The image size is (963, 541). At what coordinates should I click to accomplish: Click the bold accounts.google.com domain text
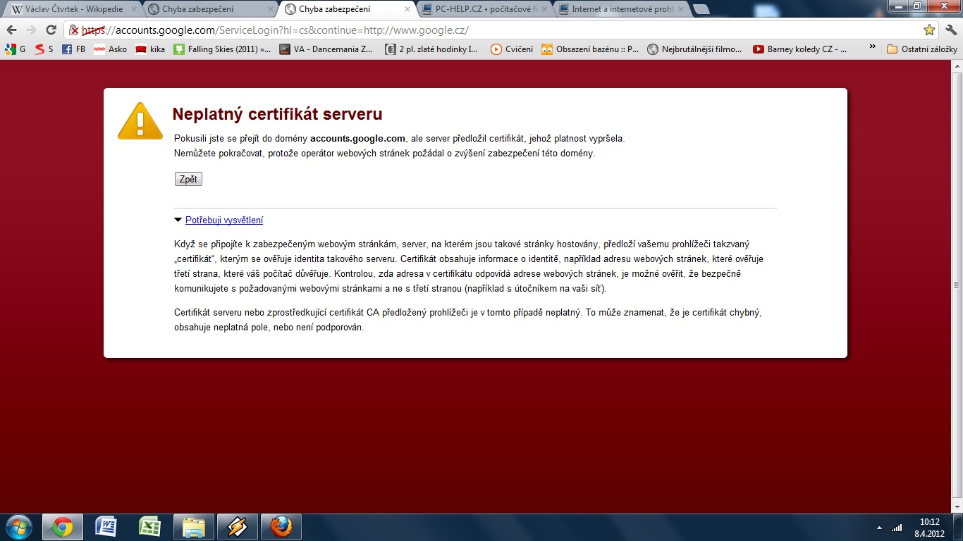coord(357,138)
